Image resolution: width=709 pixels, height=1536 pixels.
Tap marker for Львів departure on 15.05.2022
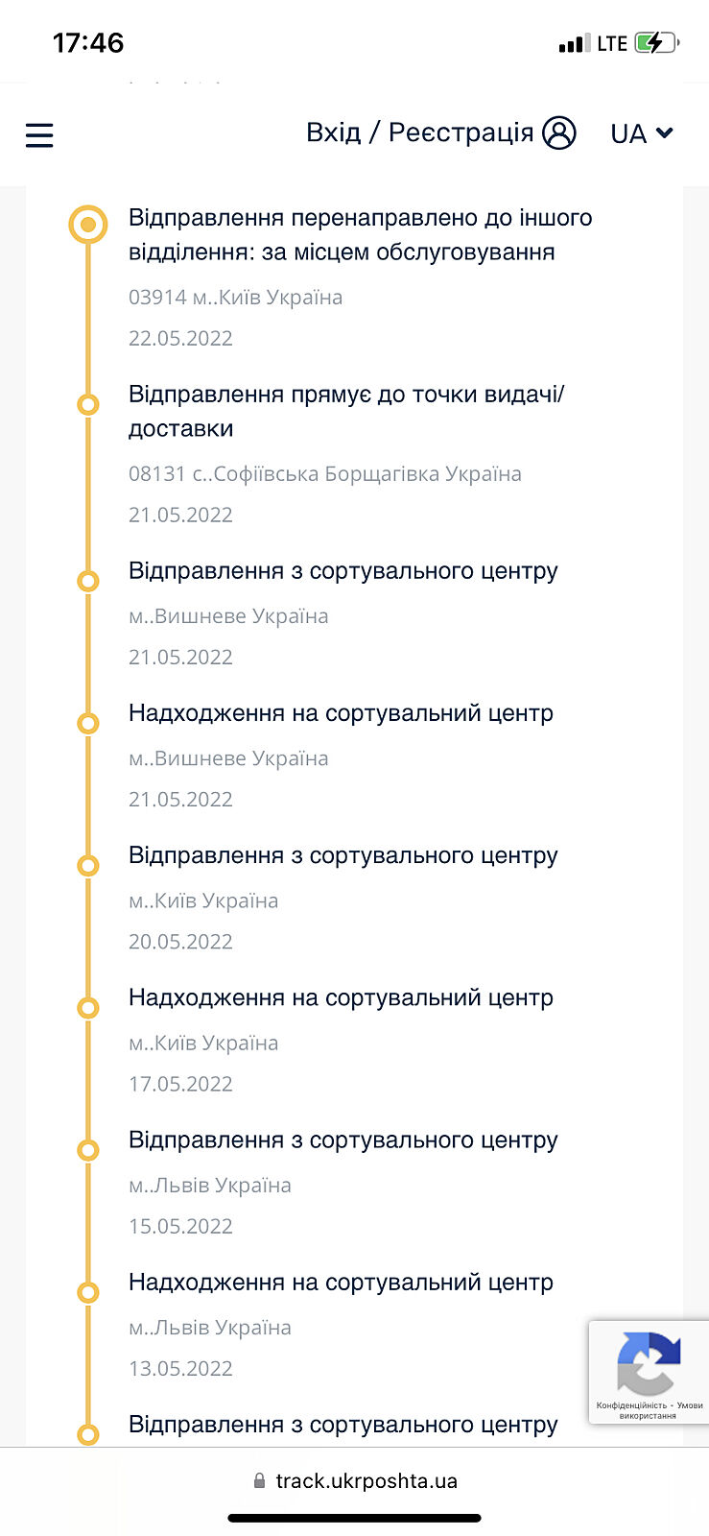coord(87,1149)
